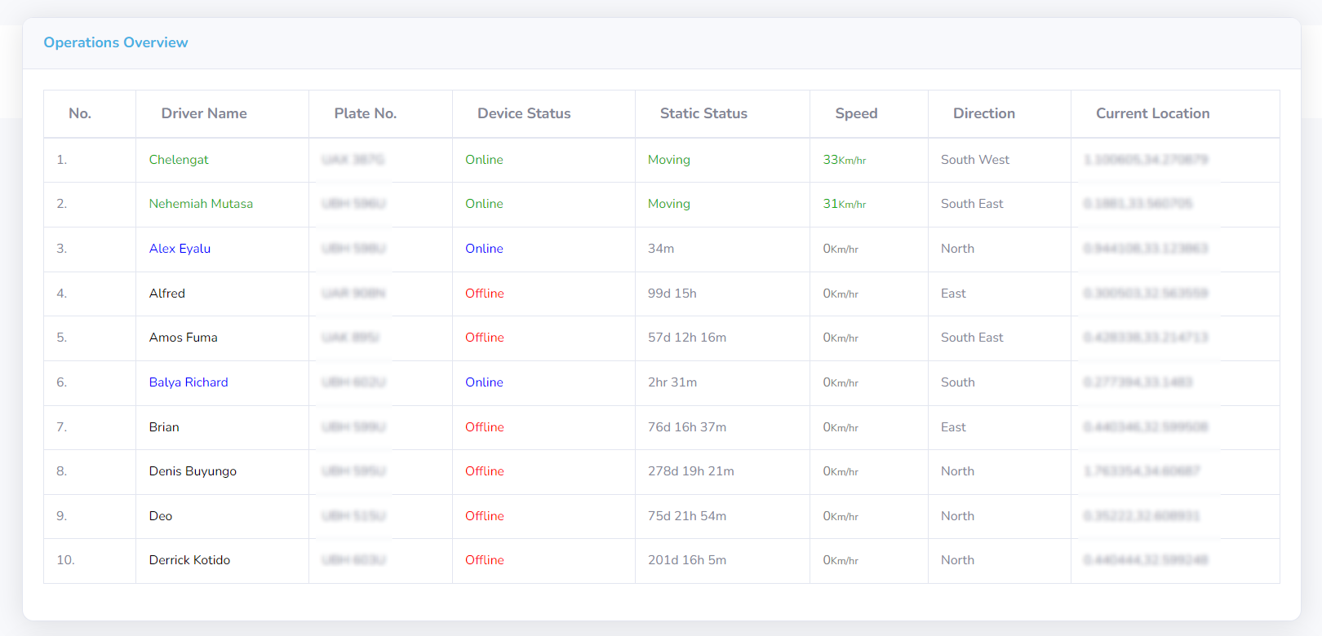
Task: Click blurred location in Derrick Kotido's row
Action: click(x=1146, y=560)
